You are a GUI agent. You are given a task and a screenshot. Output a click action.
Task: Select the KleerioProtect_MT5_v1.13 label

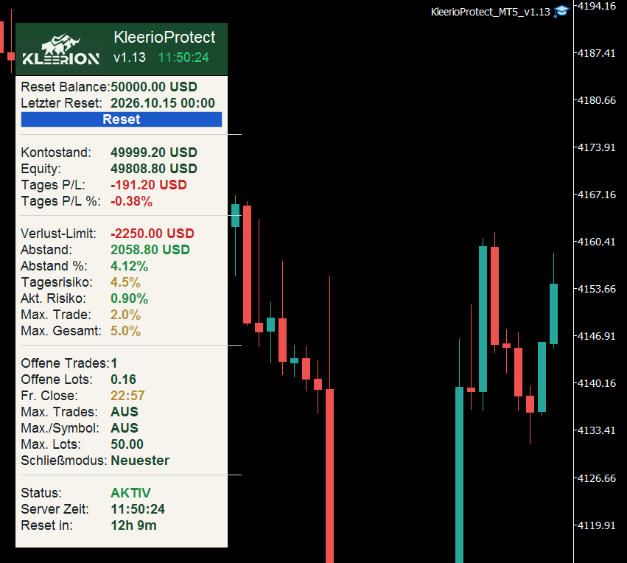point(490,12)
